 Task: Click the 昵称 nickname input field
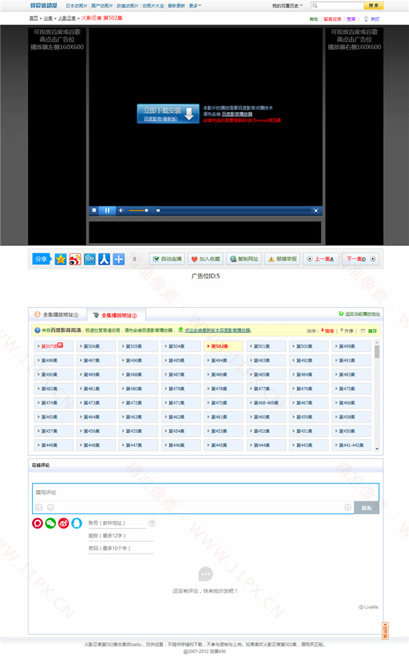tap(121, 536)
